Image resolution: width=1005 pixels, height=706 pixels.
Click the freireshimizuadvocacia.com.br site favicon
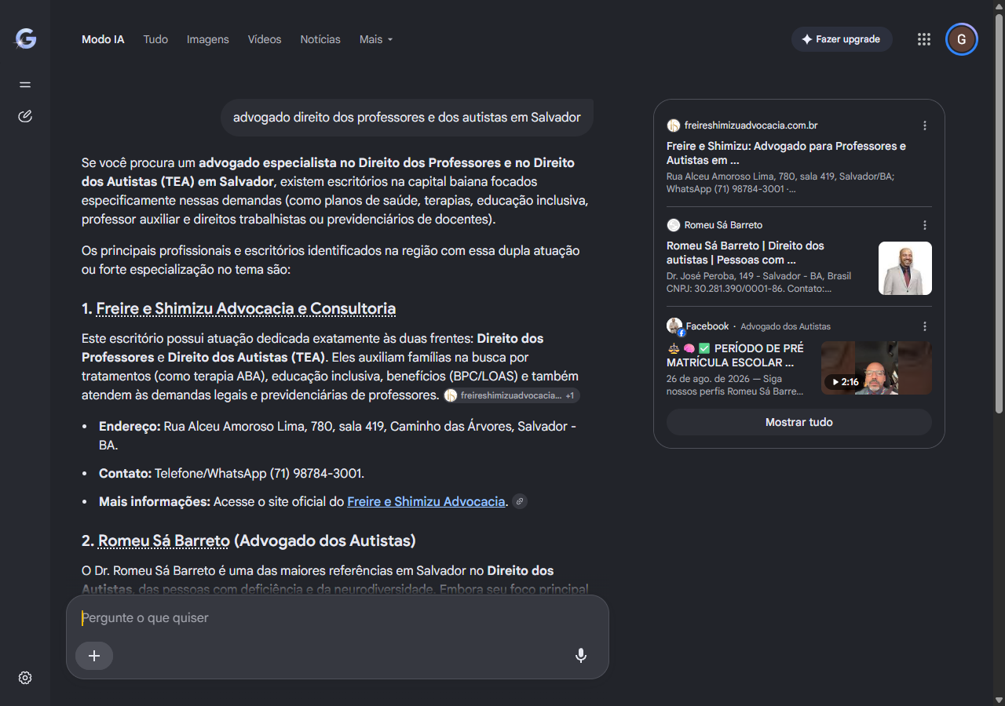[673, 126]
